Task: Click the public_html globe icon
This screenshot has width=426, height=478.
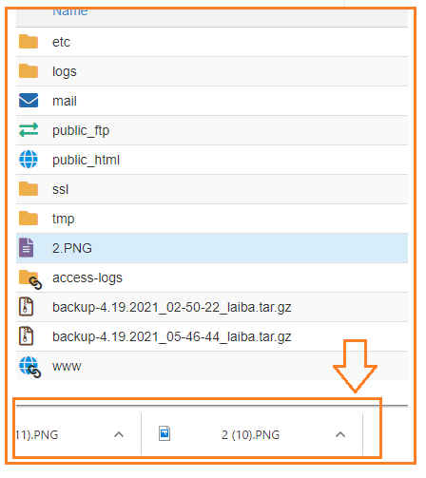Action: tap(29, 160)
